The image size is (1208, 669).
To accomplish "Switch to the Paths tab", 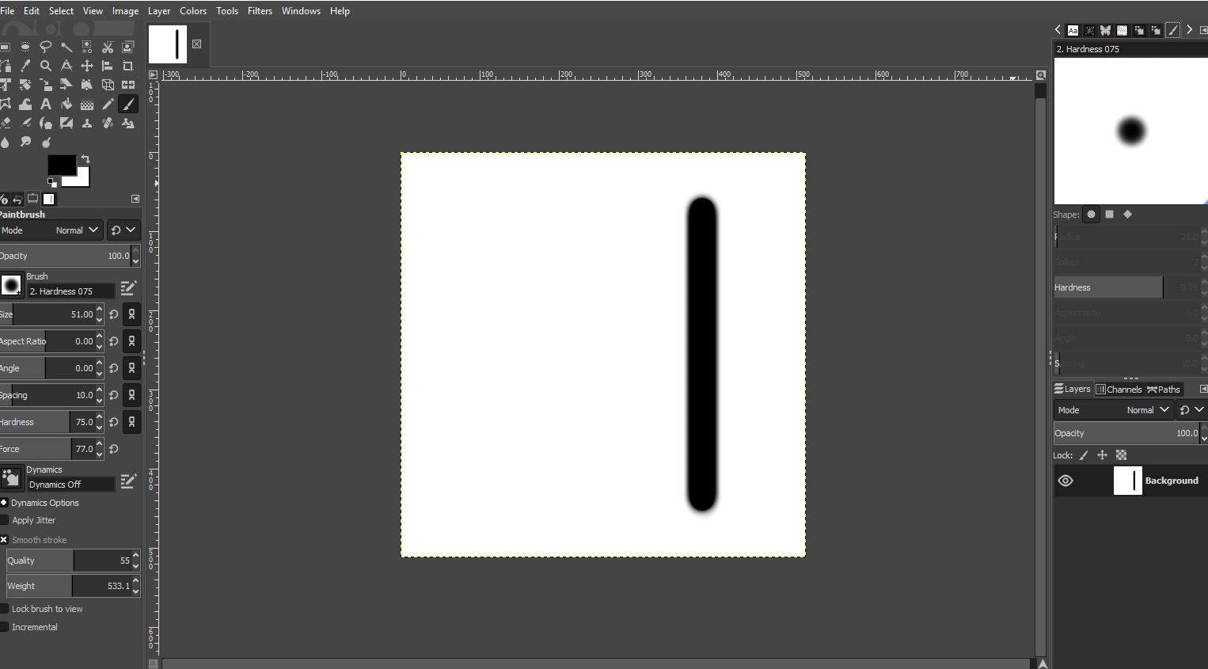I will click(1164, 389).
